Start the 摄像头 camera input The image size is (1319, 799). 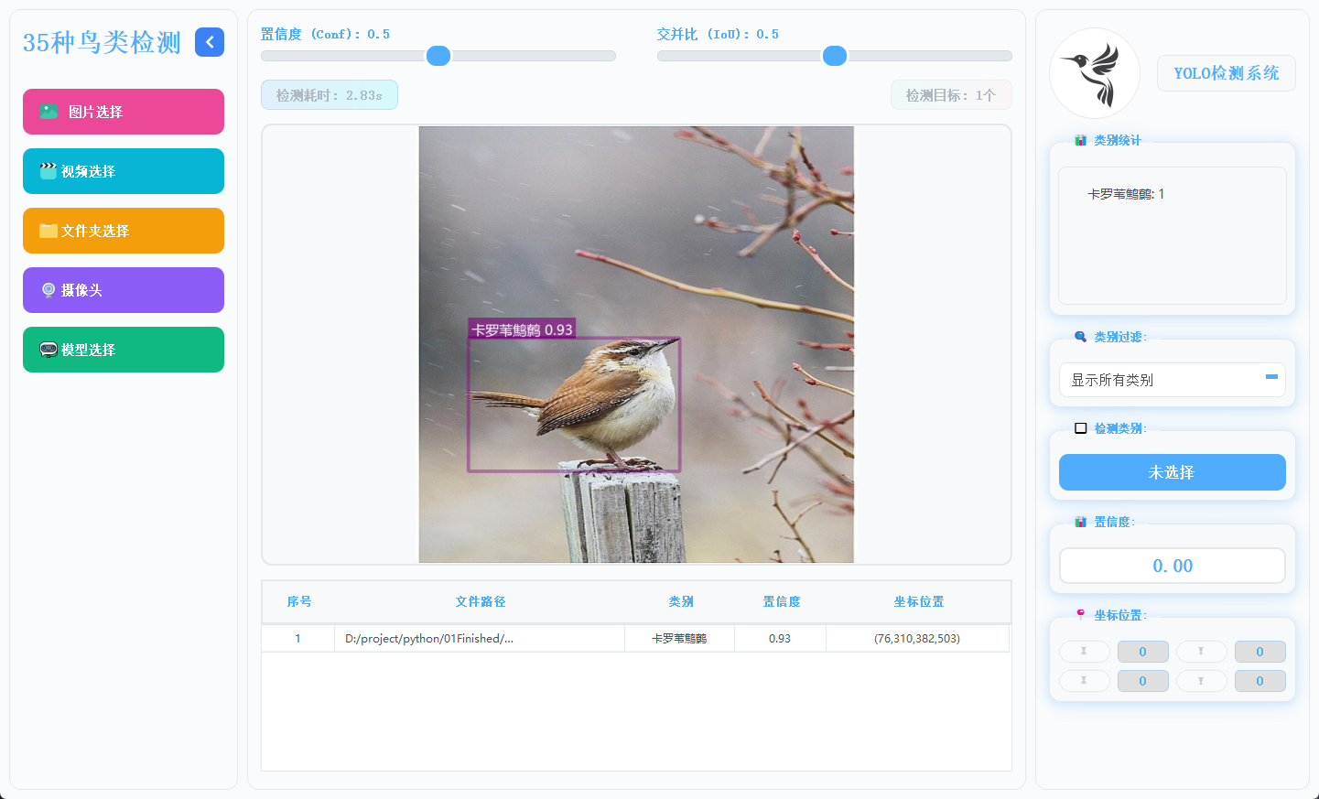(124, 290)
